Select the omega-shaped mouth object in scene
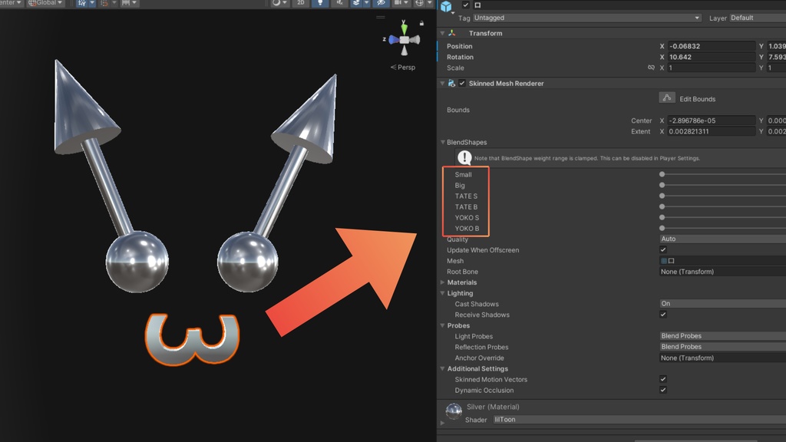This screenshot has width=786, height=442. coord(193,338)
